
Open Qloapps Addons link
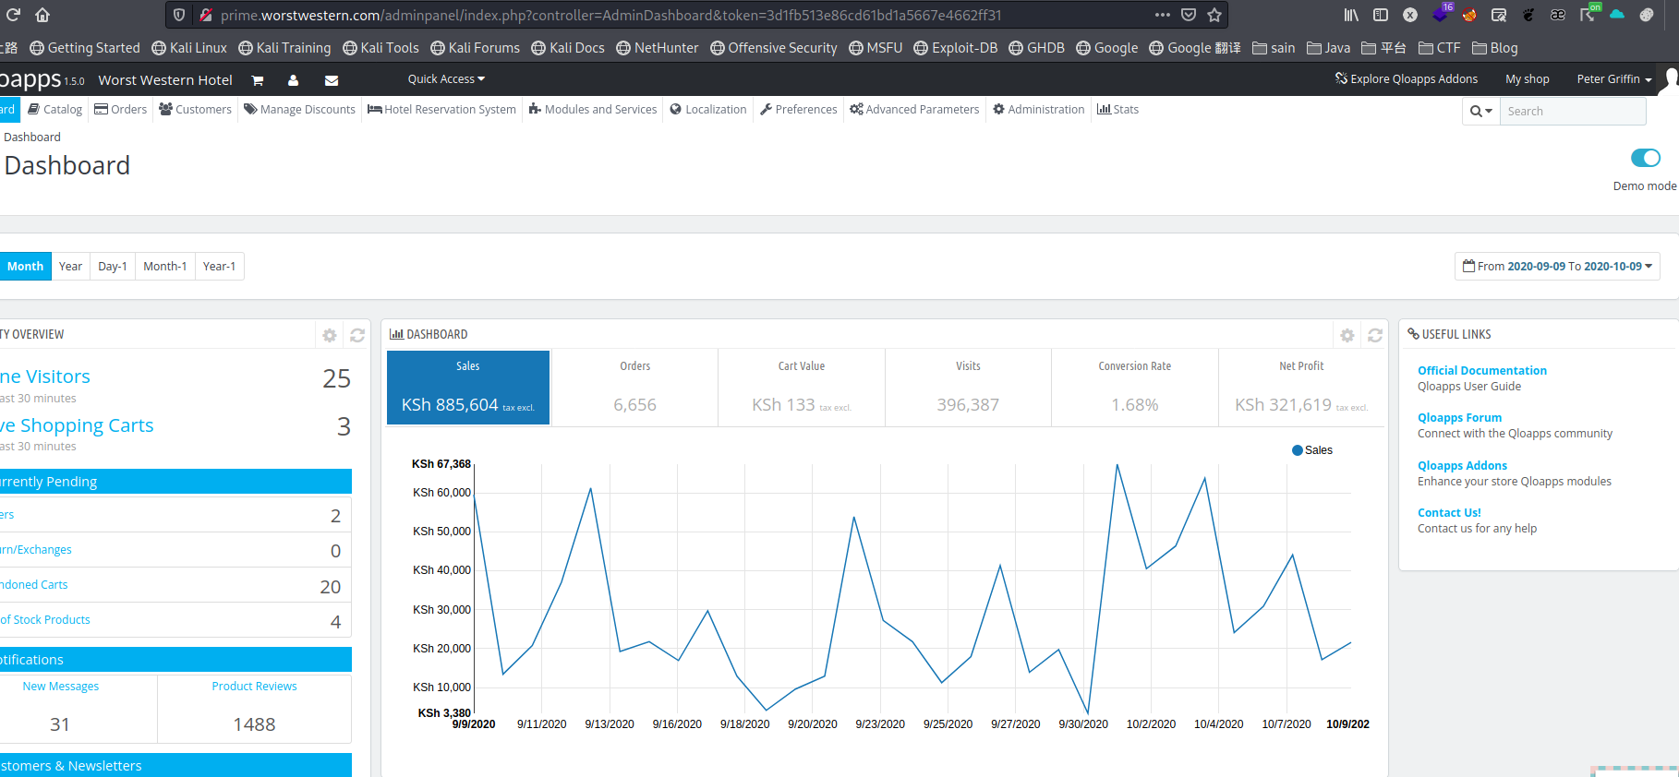coord(1462,465)
